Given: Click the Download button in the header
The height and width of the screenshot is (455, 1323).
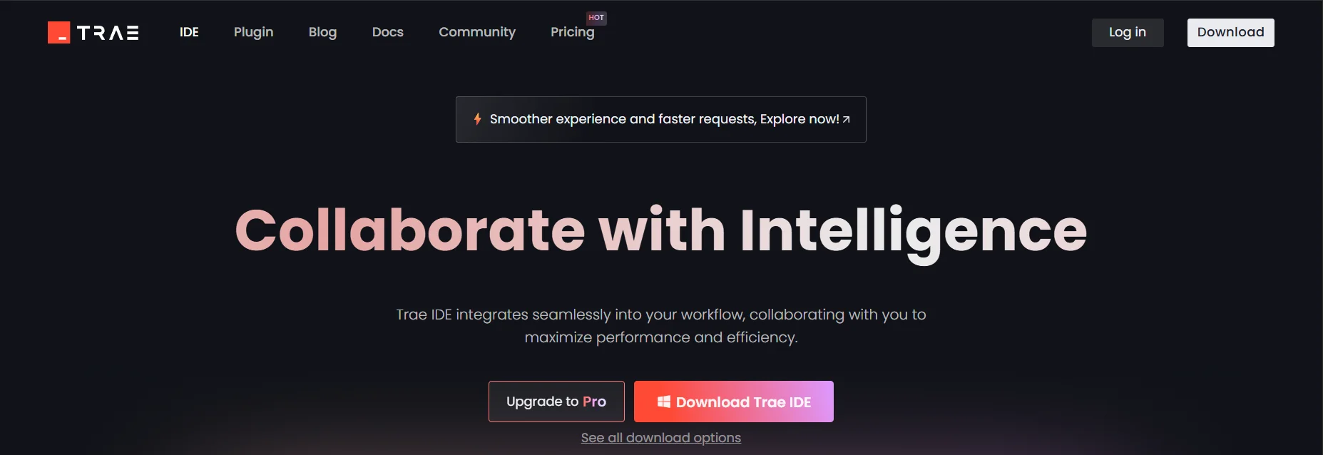Looking at the screenshot, I should click(x=1230, y=32).
